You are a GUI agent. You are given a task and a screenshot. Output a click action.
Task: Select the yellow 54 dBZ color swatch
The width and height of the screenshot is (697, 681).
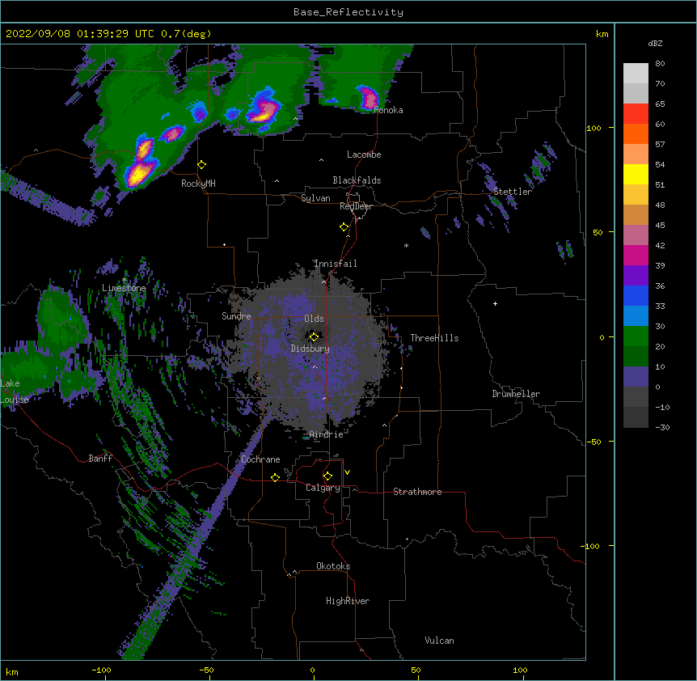[x=636, y=174]
